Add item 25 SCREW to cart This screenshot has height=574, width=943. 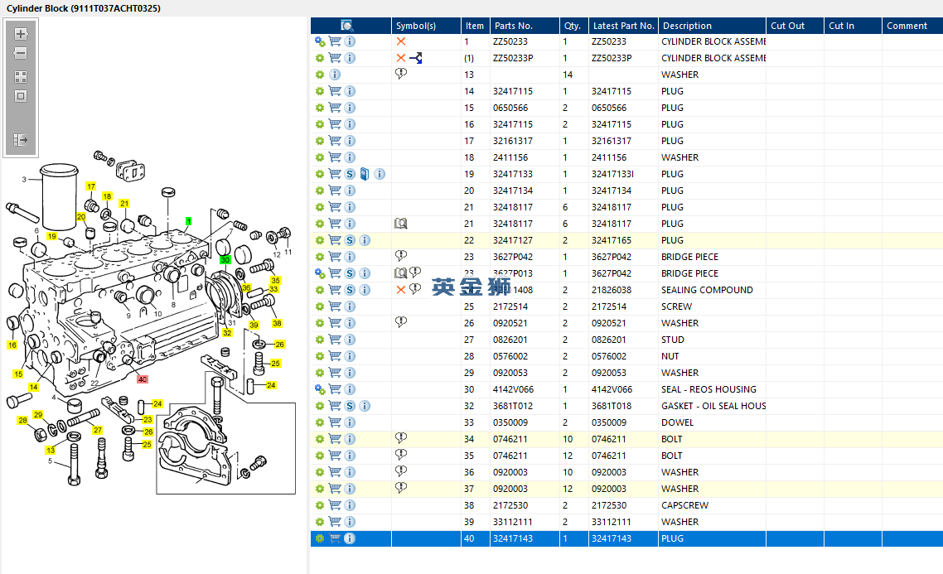click(x=335, y=306)
